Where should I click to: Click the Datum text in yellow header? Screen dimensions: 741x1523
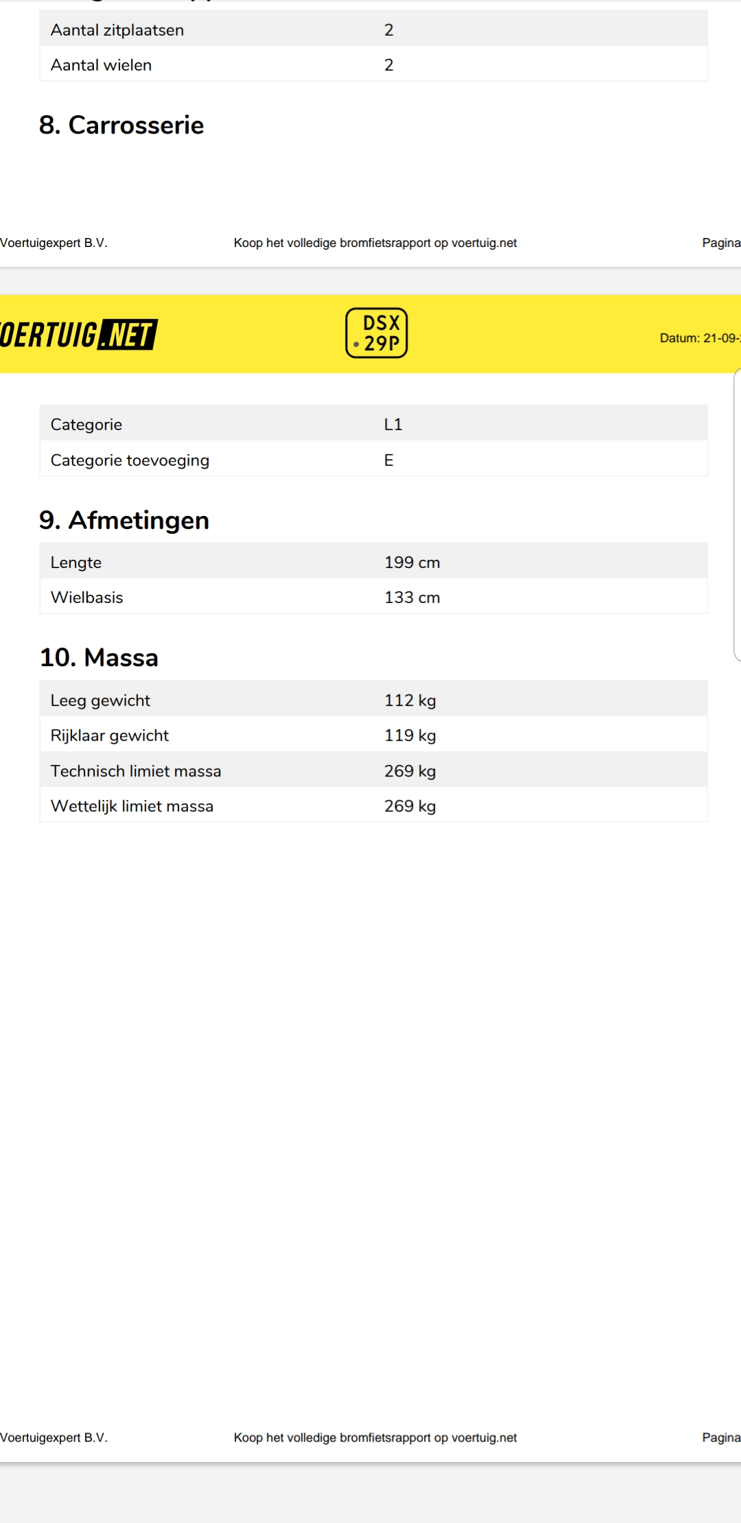[x=700, y=338]
